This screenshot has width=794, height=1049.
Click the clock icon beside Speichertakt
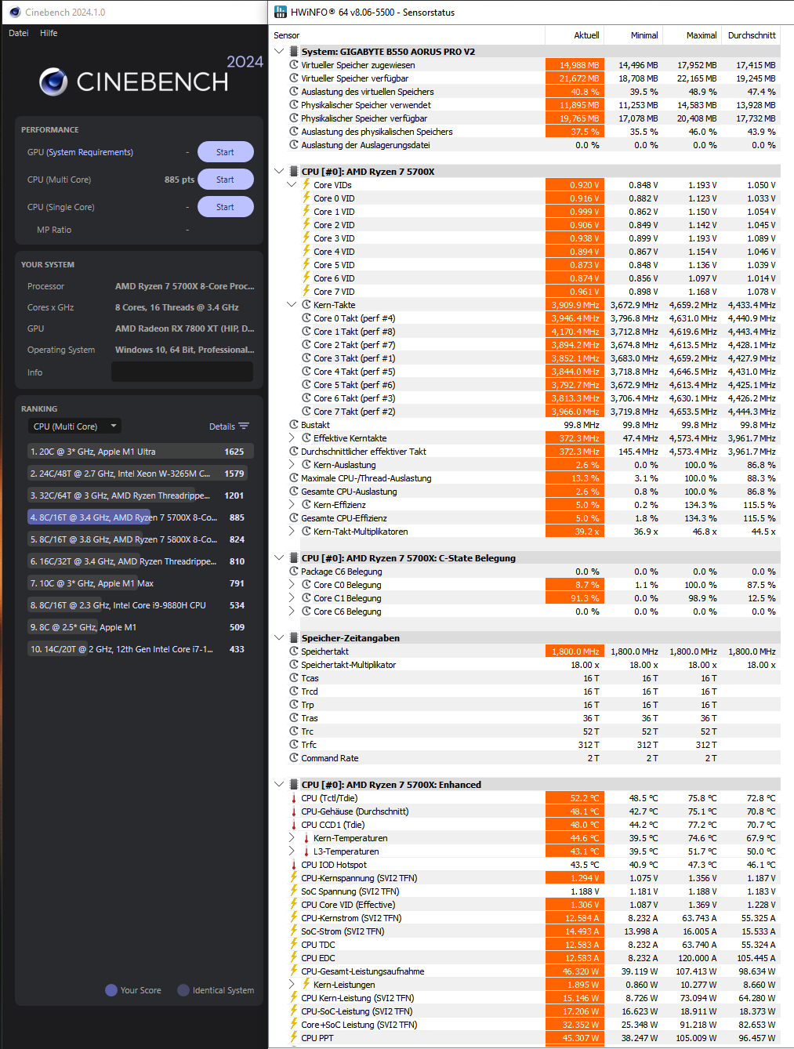pyautogui.click(x=294, y=652)
